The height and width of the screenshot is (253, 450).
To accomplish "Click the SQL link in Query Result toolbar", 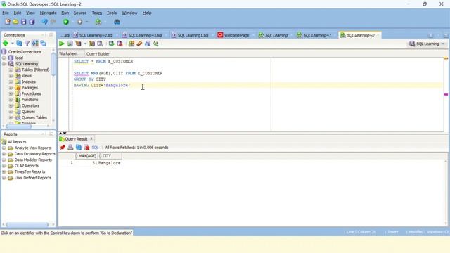I will [x=95, y=148].
